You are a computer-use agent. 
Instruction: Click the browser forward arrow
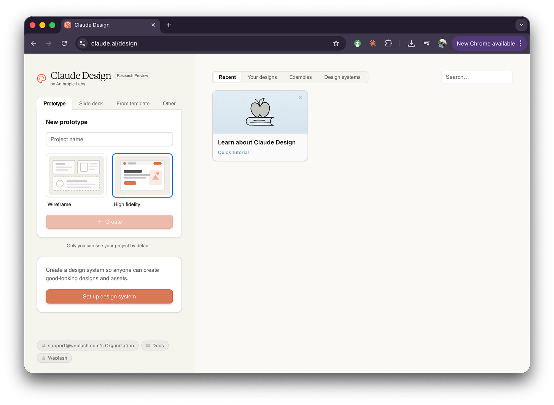[x=49, y=43]
